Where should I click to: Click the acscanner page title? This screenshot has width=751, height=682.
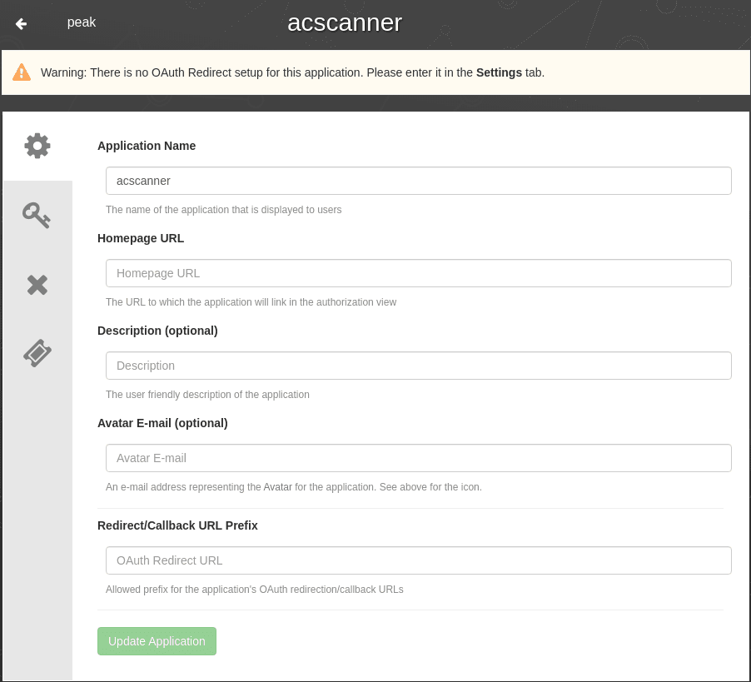pos(345,23)
